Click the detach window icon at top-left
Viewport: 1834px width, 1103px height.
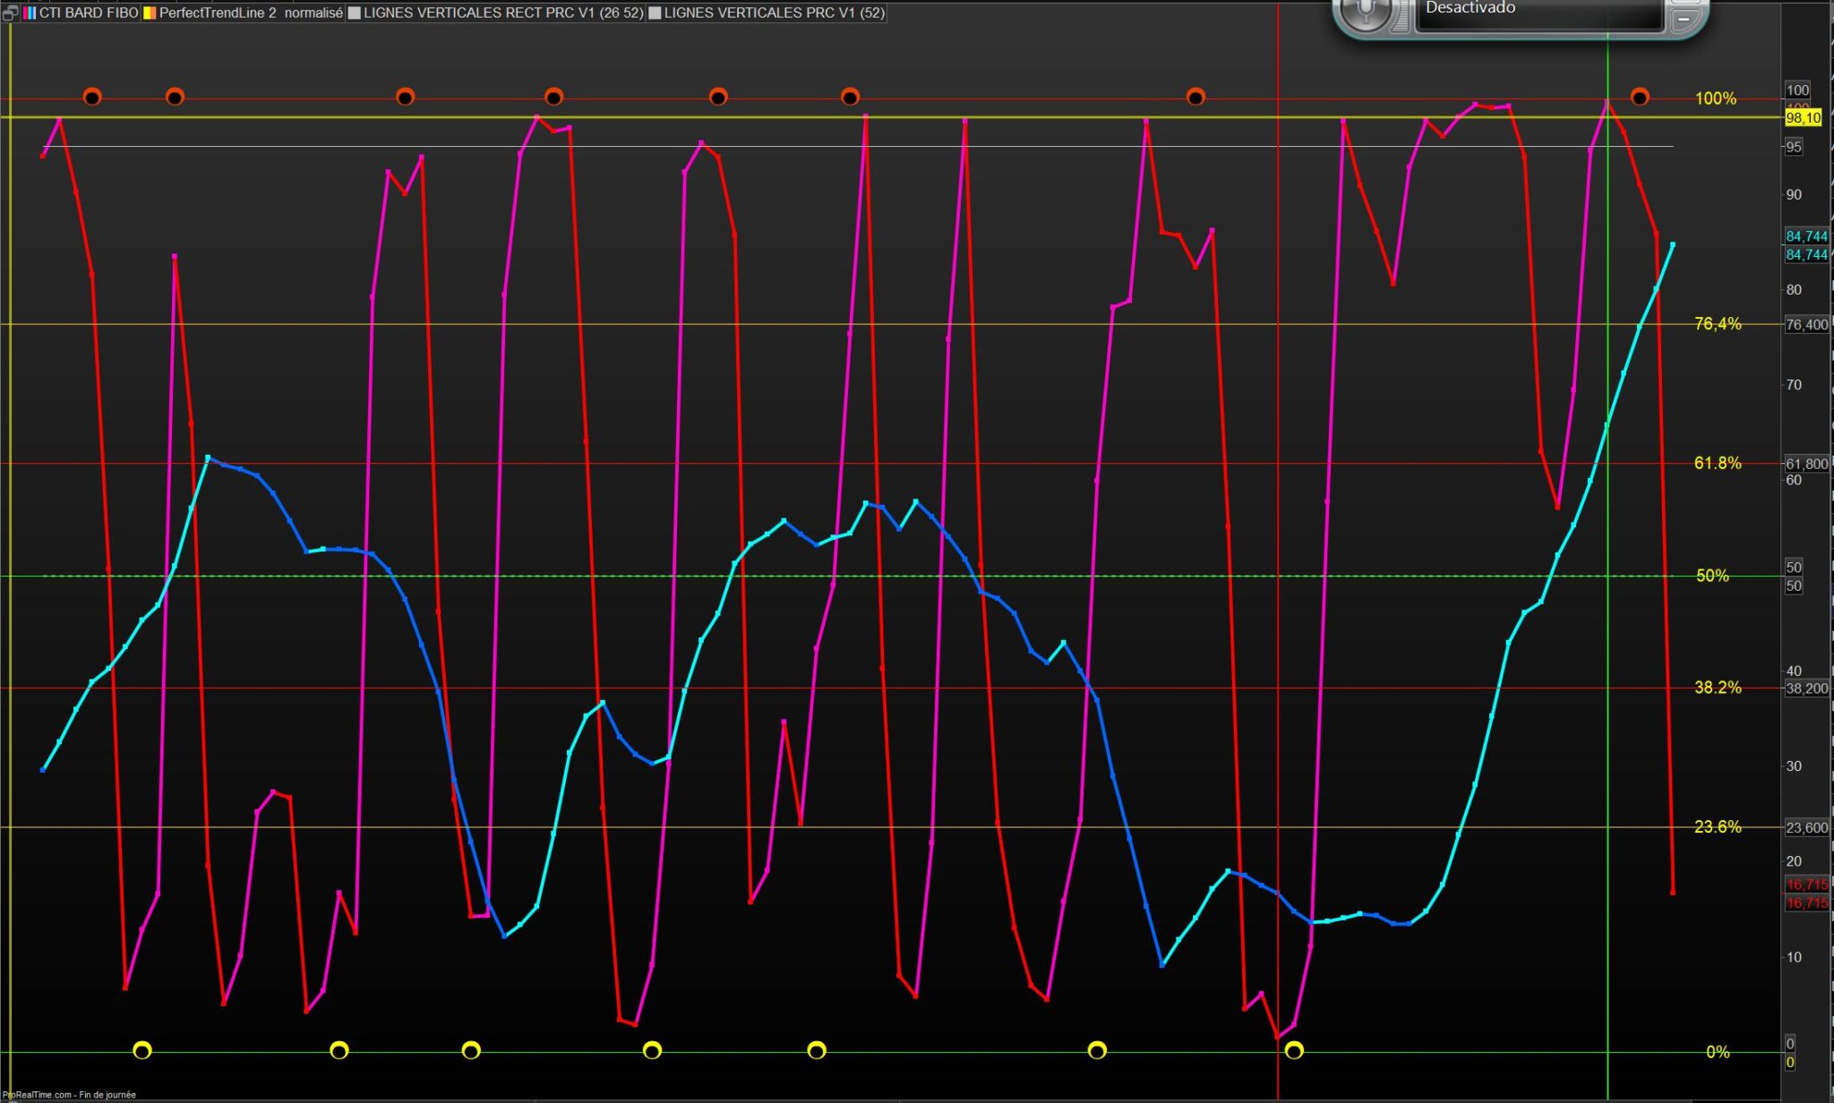(x=10, y=13)
